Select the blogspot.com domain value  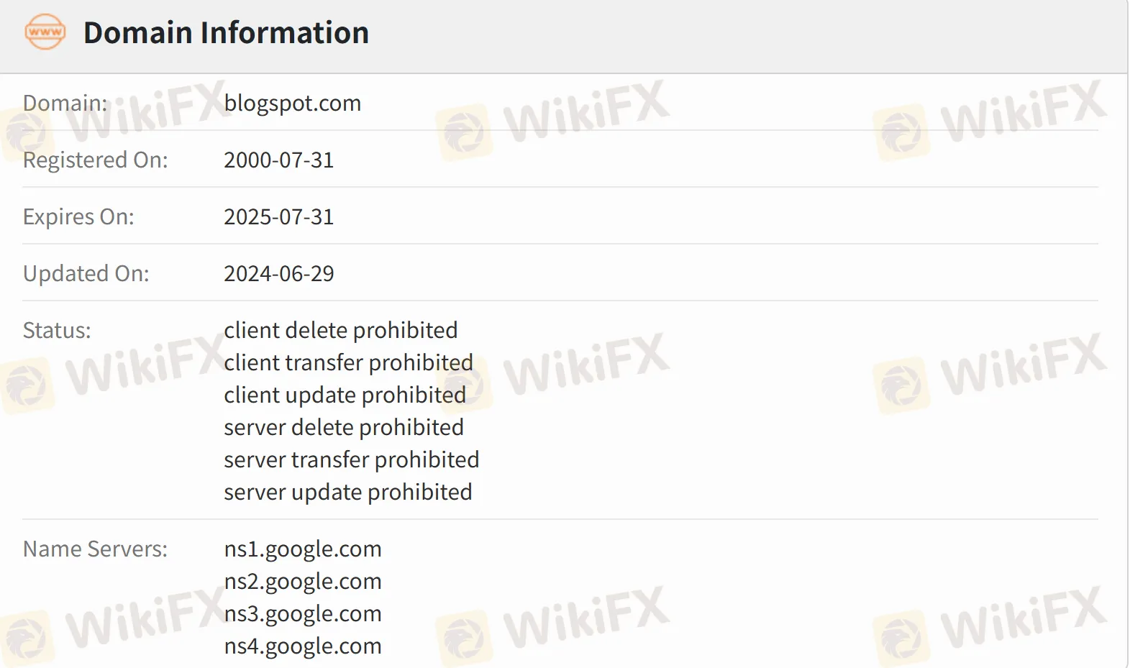pos(292,103)
